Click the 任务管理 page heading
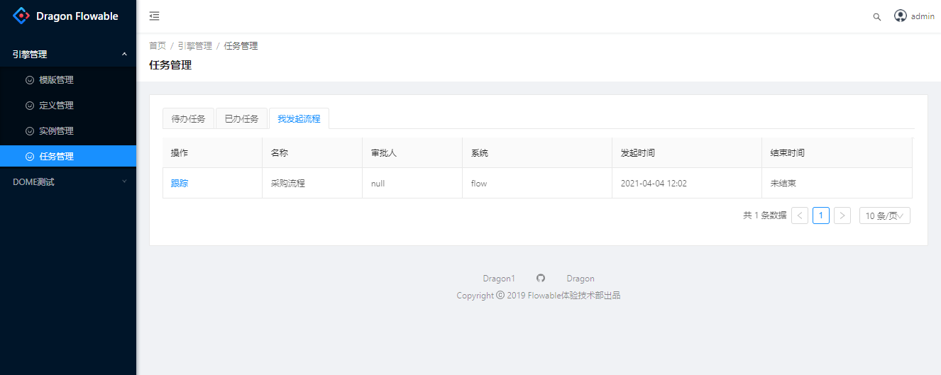This screenshot has height=375, width=941. [x=170, y=65]
